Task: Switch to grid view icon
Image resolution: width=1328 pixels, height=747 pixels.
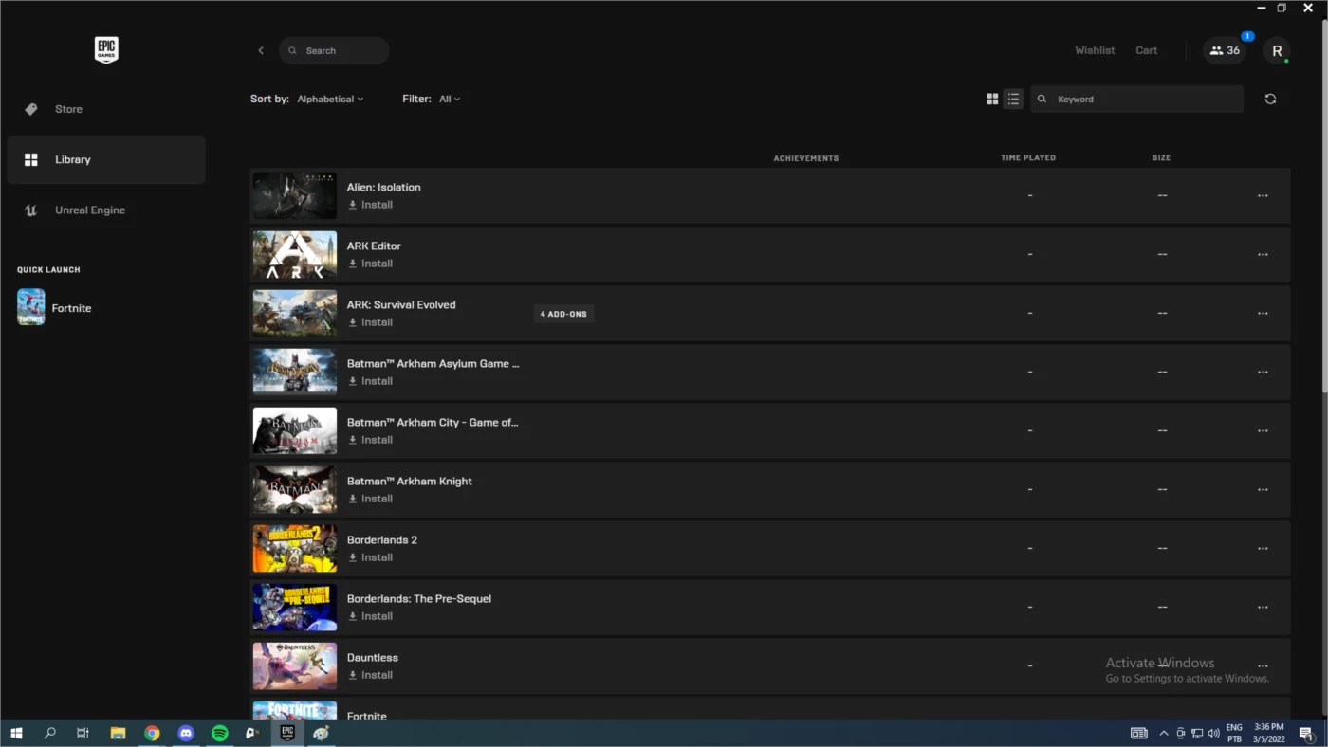Action: click(992, 99)
